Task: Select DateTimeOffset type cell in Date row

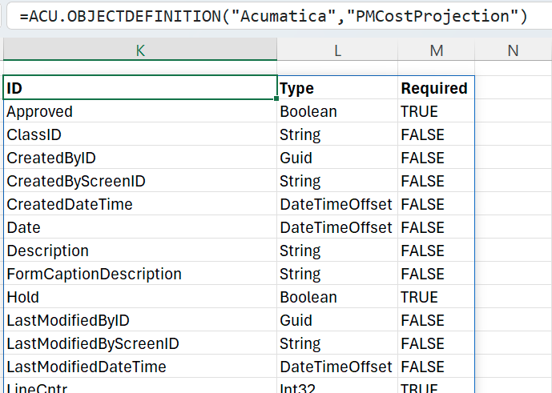Action: (x=337, y=227)
